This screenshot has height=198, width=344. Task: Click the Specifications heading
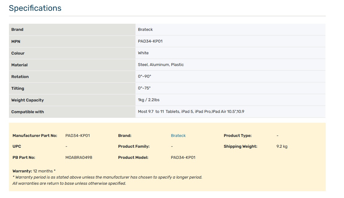(35, 8)
